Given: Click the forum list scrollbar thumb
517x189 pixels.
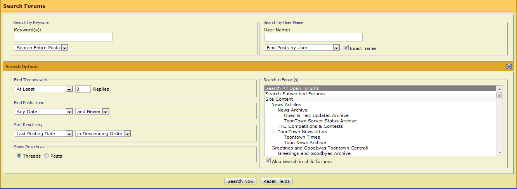Looking at the screenshot, I should tap(500, 95).
